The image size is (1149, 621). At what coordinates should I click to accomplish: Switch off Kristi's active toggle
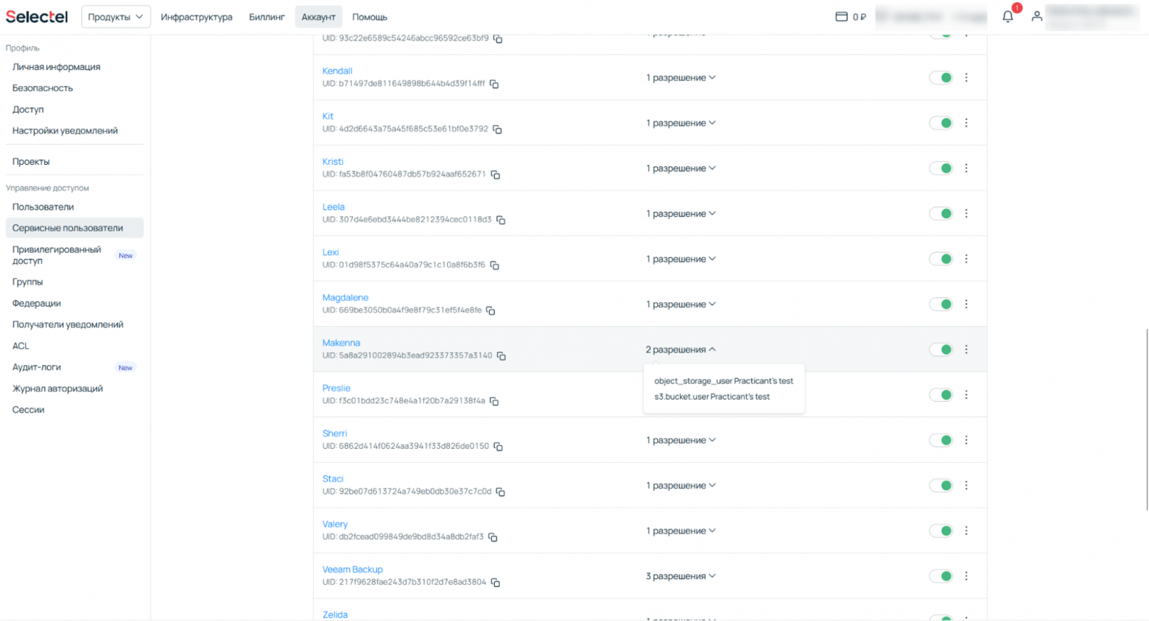click(941, 168)
